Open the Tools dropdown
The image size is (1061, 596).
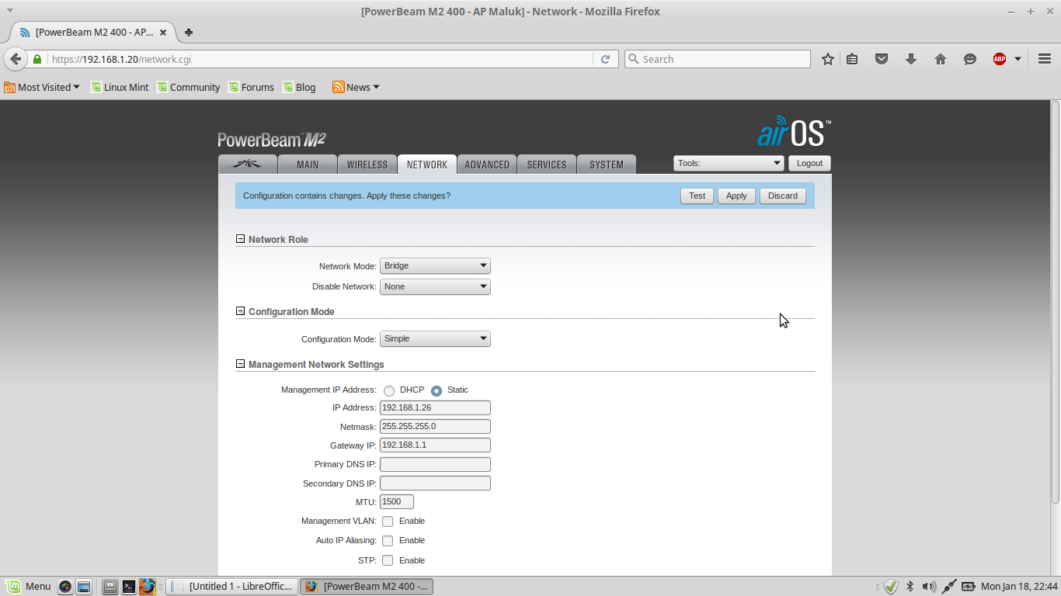point(729,163)
